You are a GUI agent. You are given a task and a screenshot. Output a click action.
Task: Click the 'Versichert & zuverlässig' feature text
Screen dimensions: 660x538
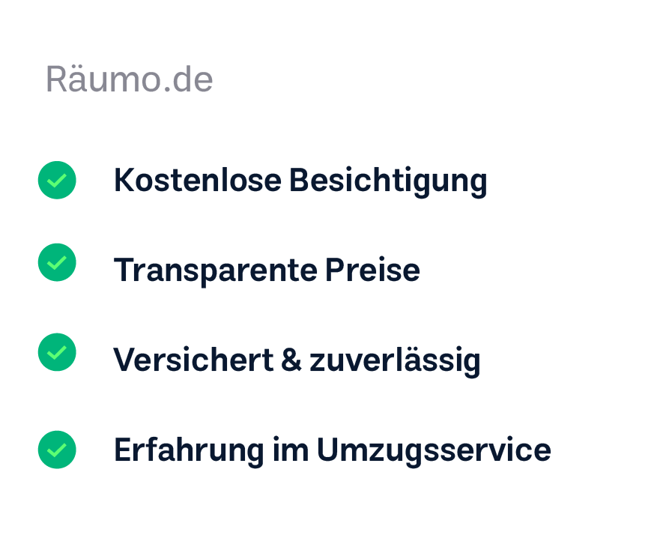(297, 360)
